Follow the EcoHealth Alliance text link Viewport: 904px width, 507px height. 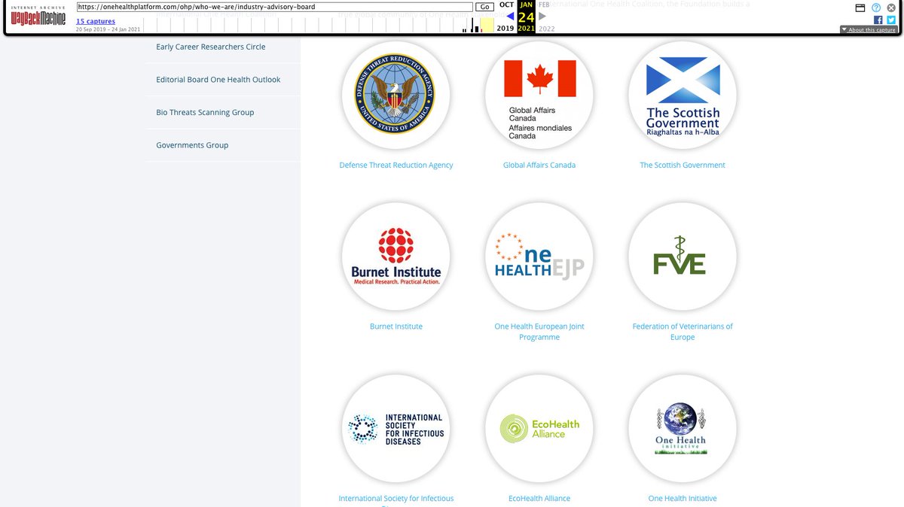539,498
